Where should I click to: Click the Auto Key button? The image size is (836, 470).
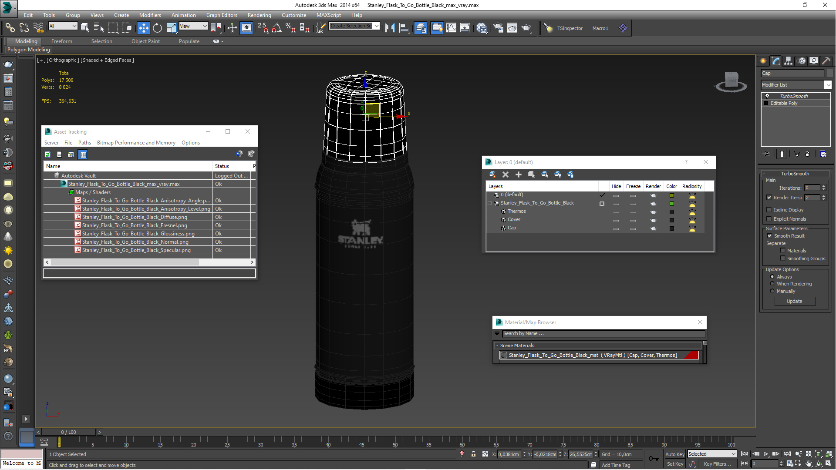(674, 454)
